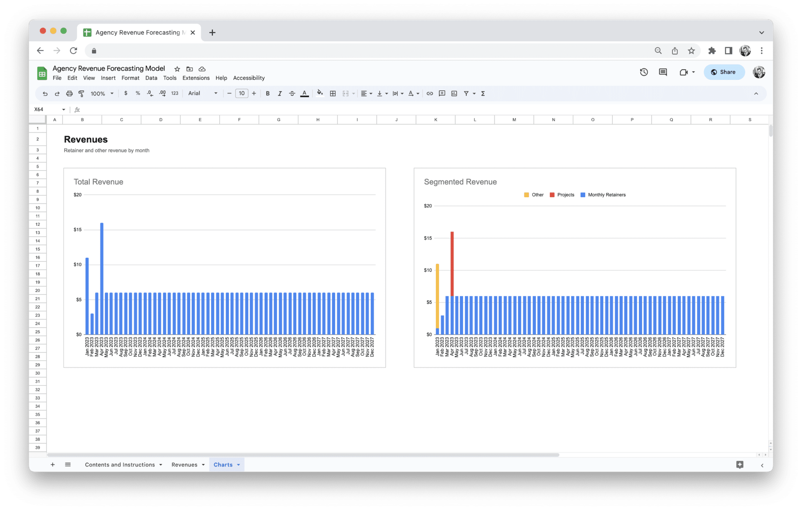The width and height of the screenshot is (802, 510).
Task: Apply the Paint format tool
Action: (81, 93)
